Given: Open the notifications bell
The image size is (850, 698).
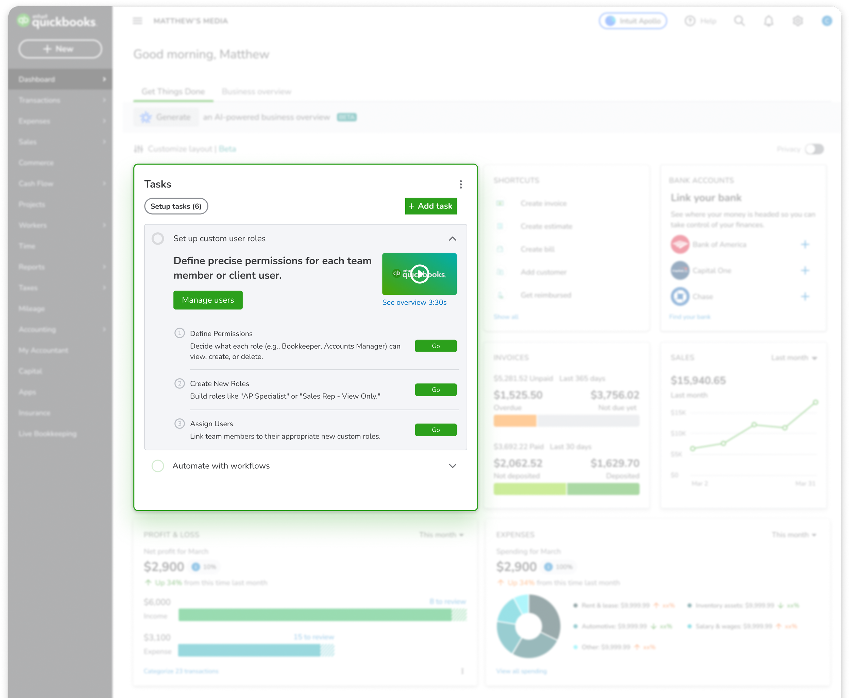Looking at the screenshot, I should click(768, 21).
